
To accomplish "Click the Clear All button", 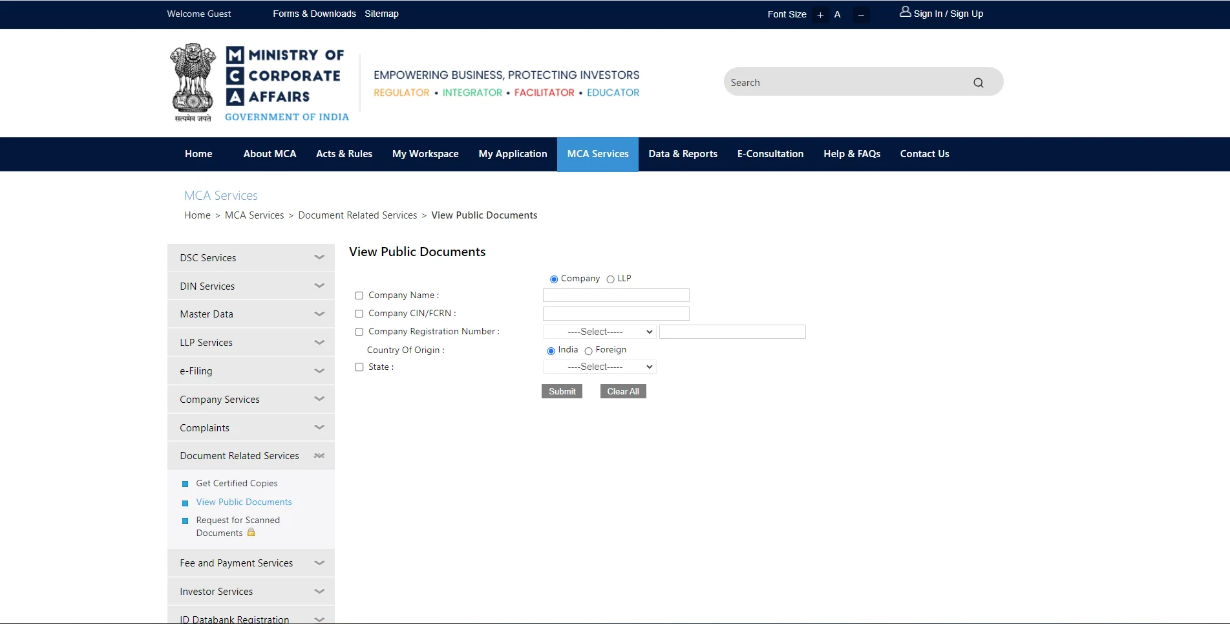I will 623,391.
